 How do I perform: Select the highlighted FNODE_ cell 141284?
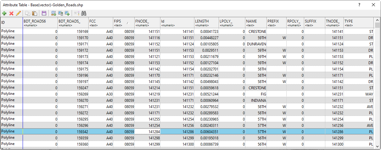[x=147, y=132]
